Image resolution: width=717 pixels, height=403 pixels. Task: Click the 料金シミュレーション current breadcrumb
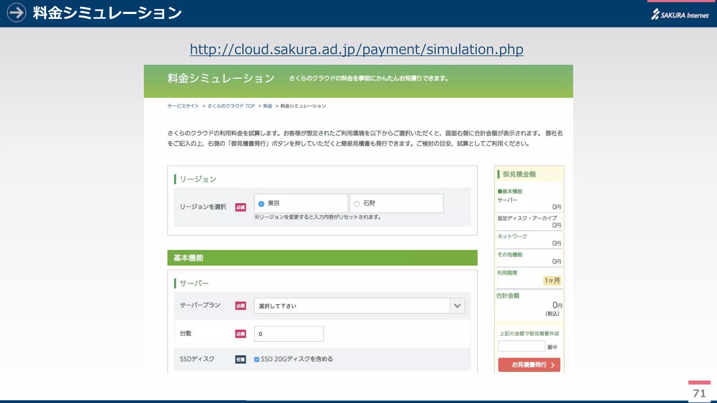[303, 106]
